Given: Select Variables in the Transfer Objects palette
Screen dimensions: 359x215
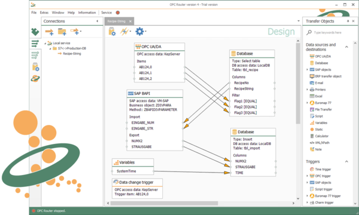Looking at the screenshot, I should tap(321, 122).
